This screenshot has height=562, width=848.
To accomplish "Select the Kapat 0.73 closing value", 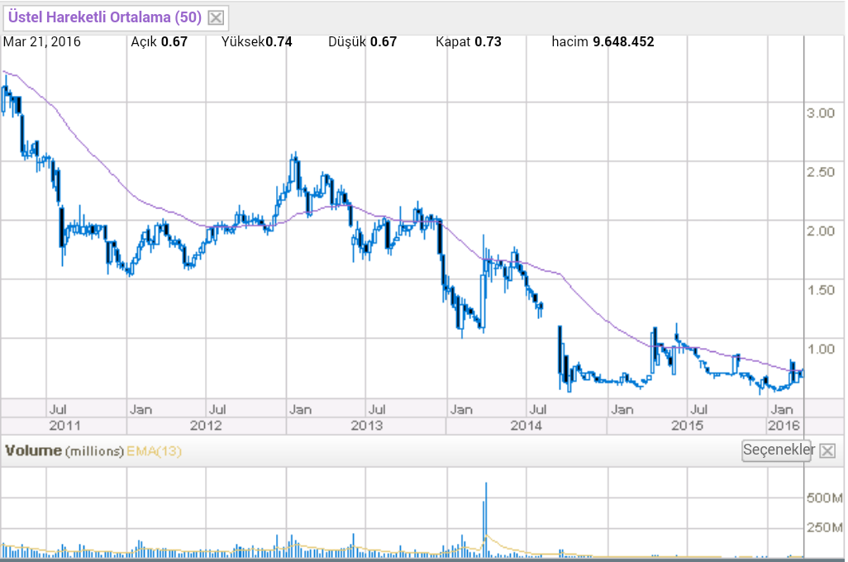I will point(468,41).
